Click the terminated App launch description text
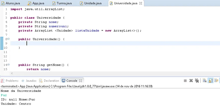220x107 pixels. 77,86
